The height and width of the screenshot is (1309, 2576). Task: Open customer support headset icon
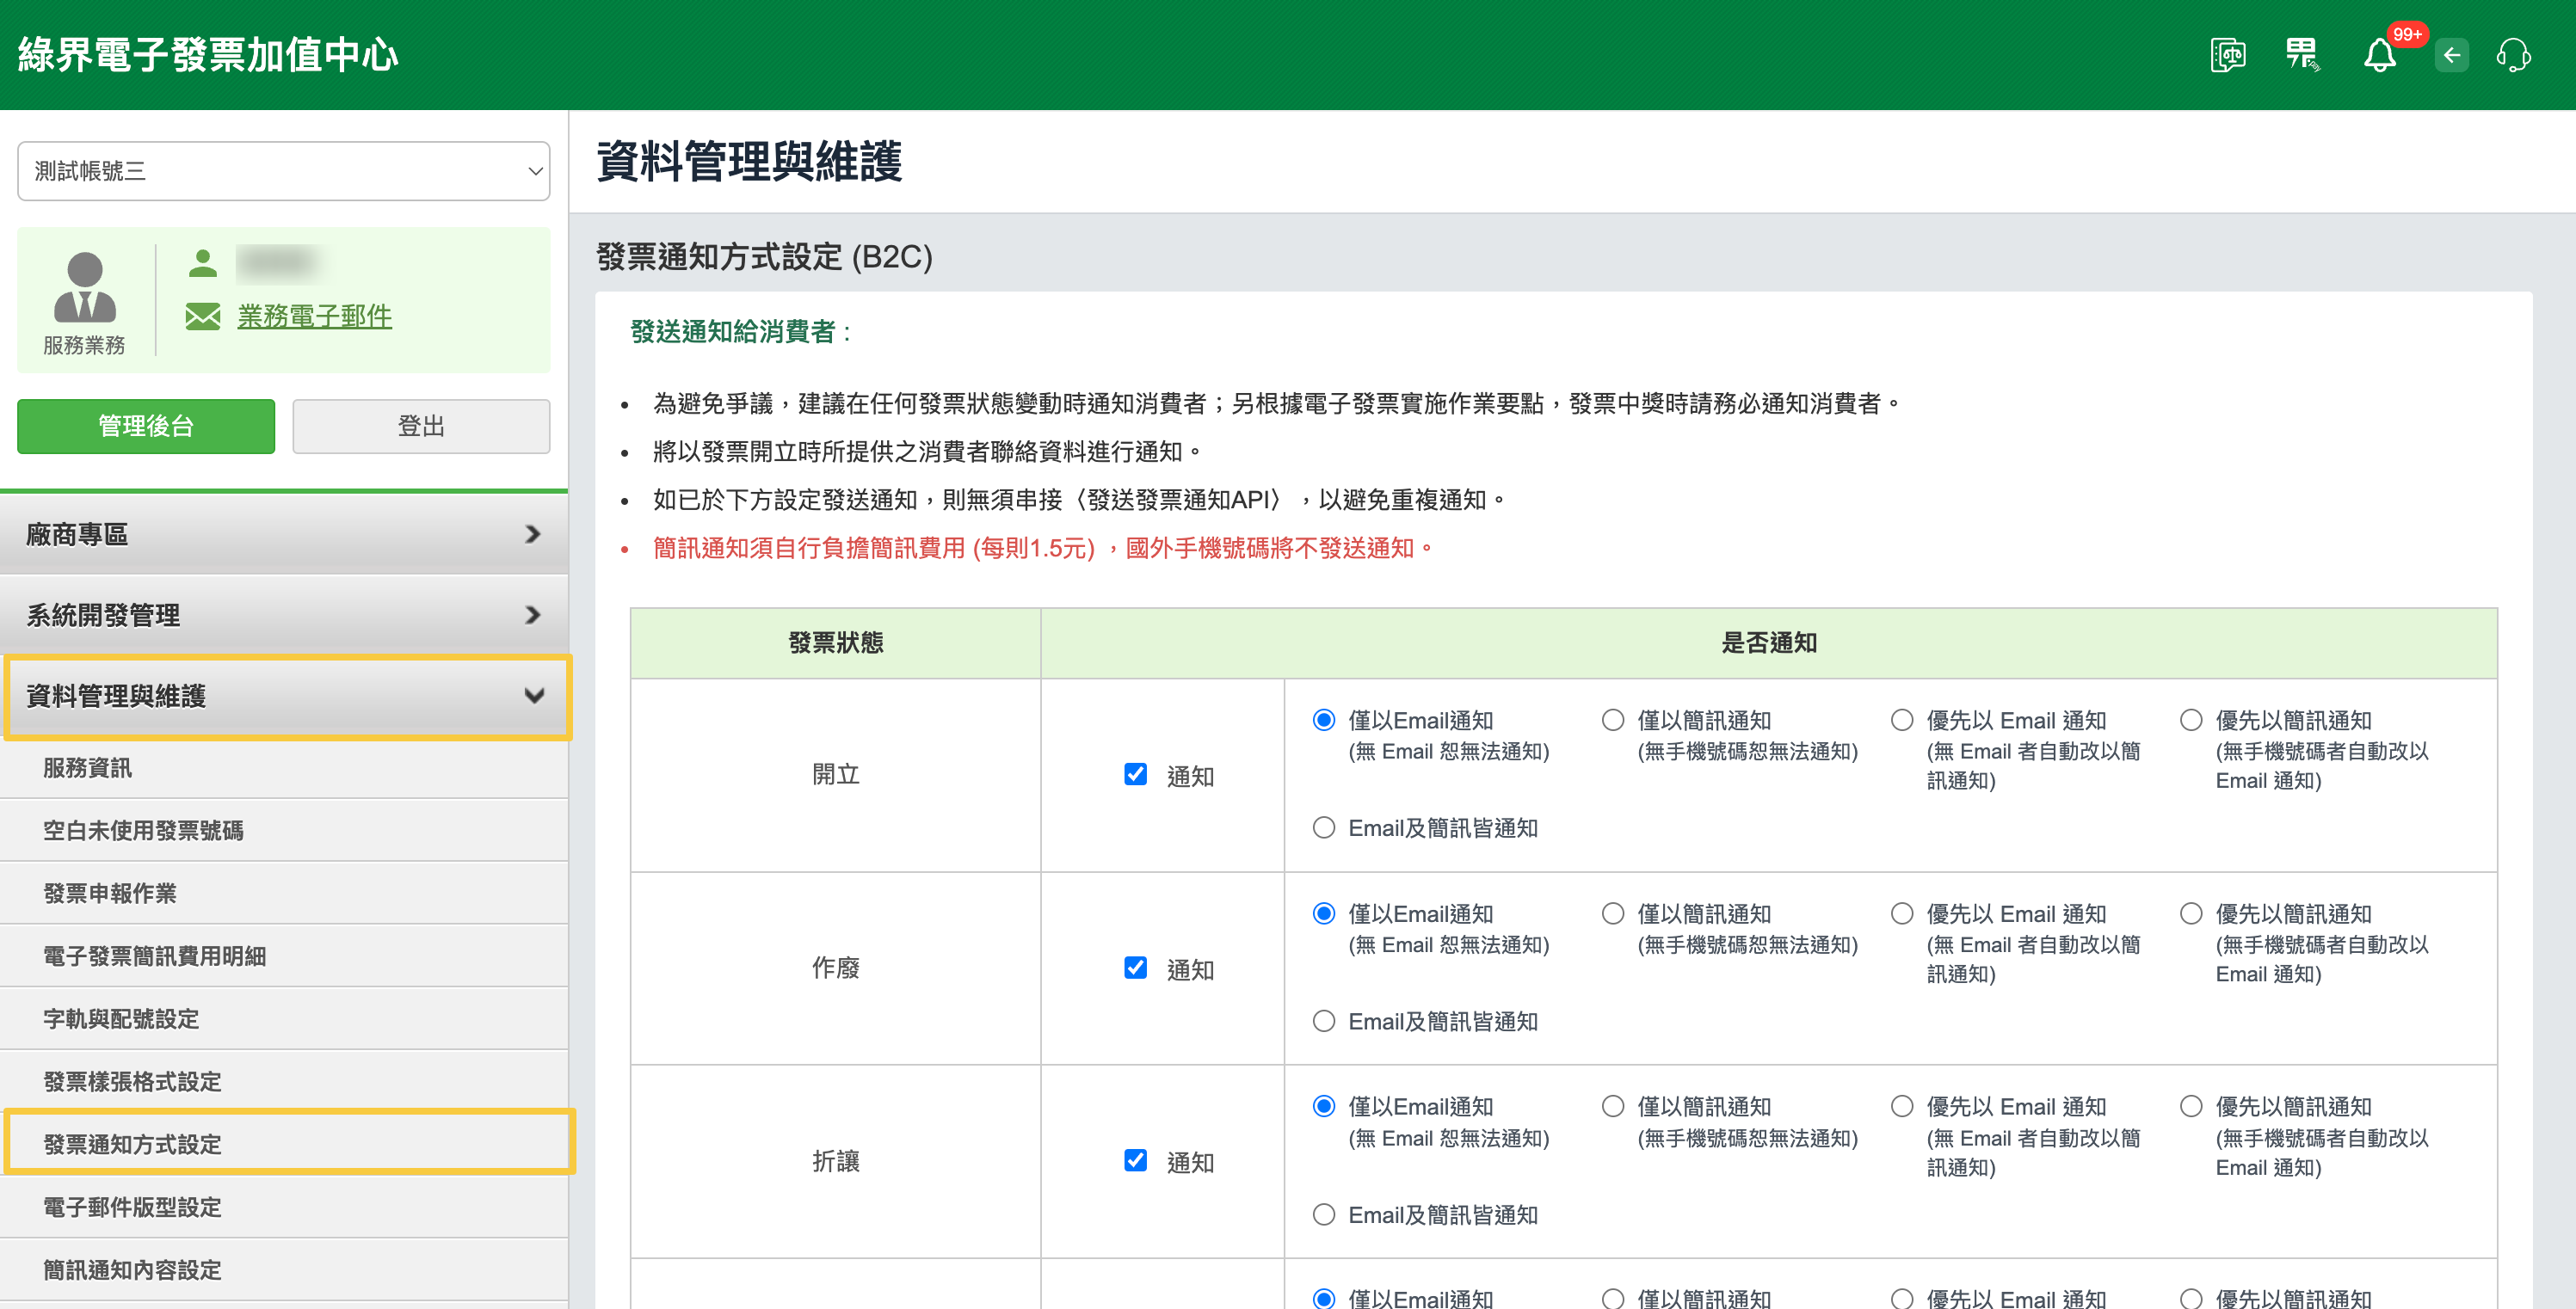click(x=2512, y=55)
